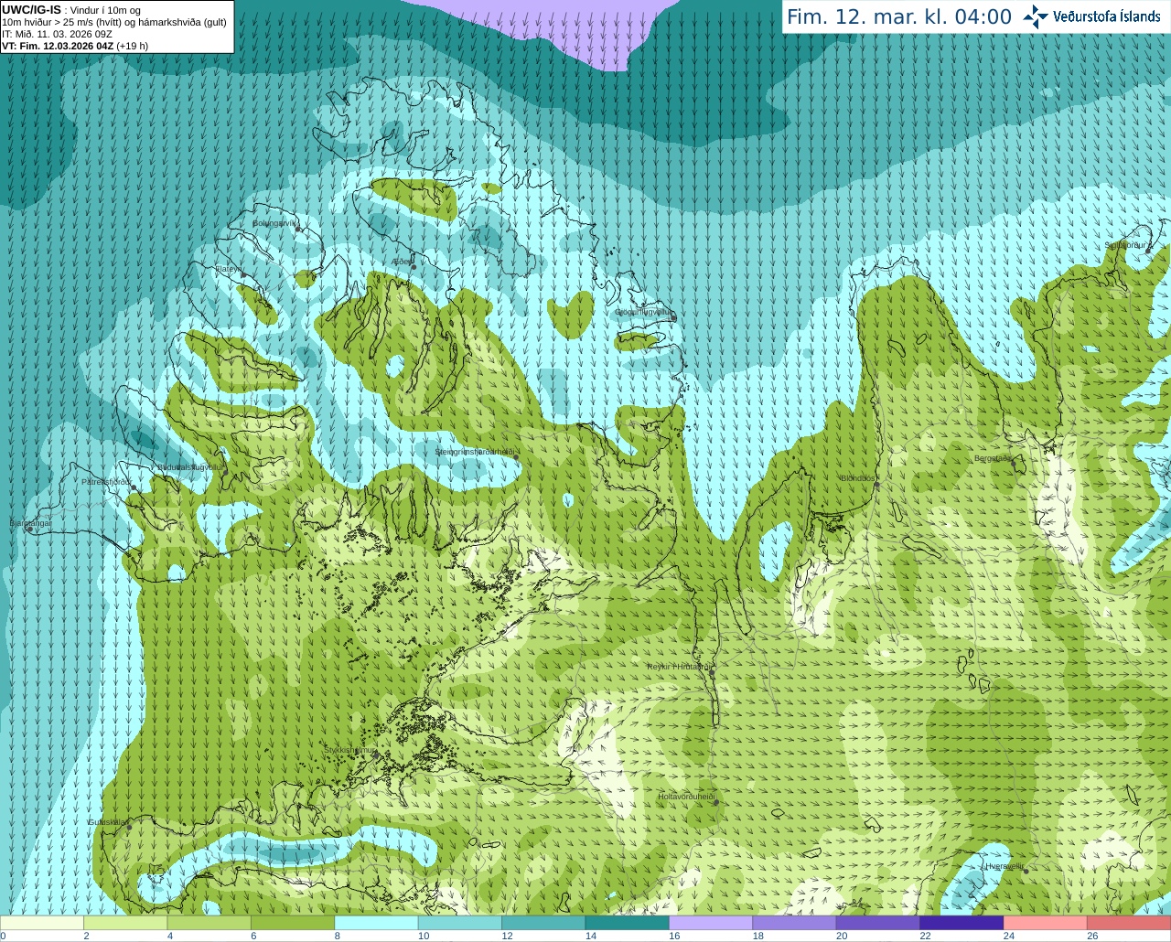Image resolution: width=1171 pixels, height=942 pixels.
Task: Pick the 2–4 m/s light green swatch
Action: point(125,923)
